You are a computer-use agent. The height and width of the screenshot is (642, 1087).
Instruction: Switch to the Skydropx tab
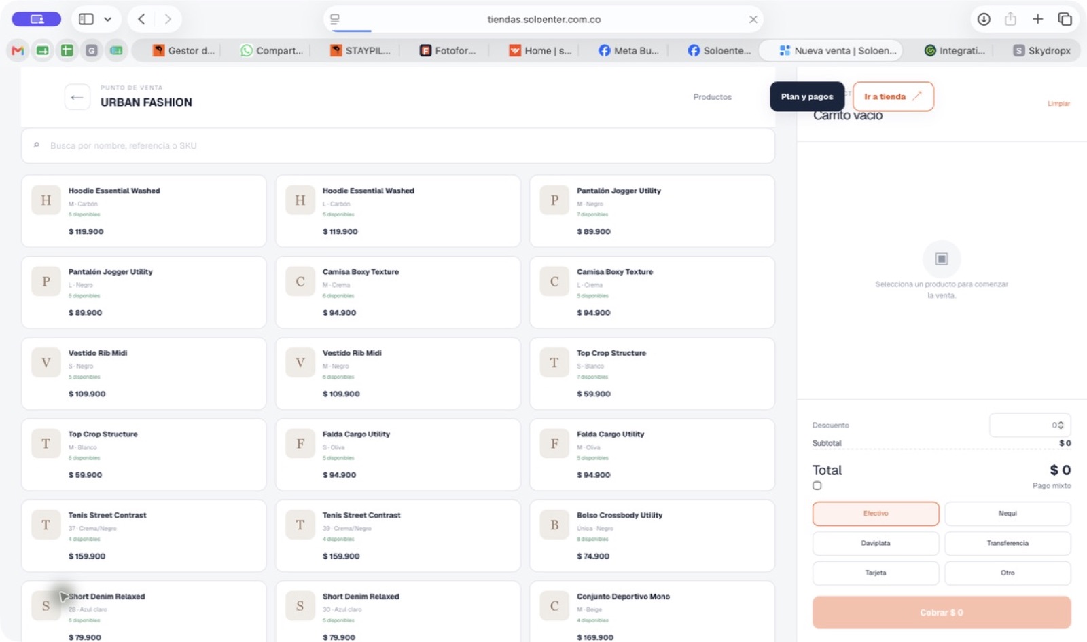(1041, 50)
